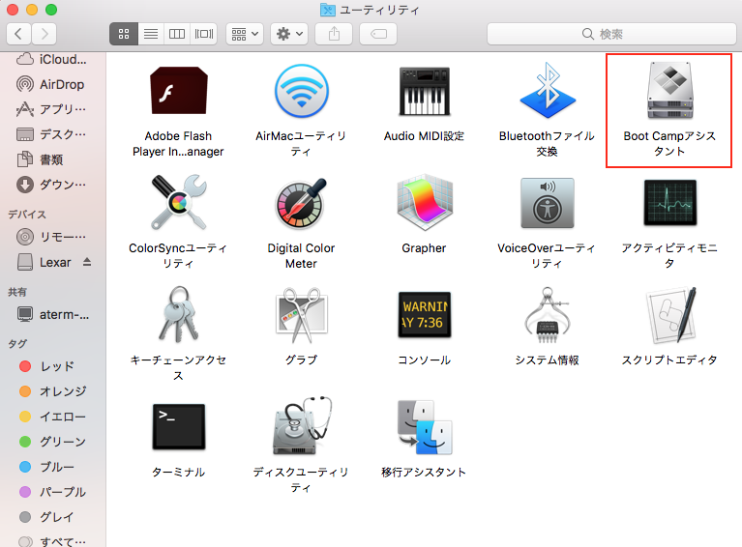Open the gear action menu
The width and height of the screenshot is (742, 547).
click(x=289, y=34)
